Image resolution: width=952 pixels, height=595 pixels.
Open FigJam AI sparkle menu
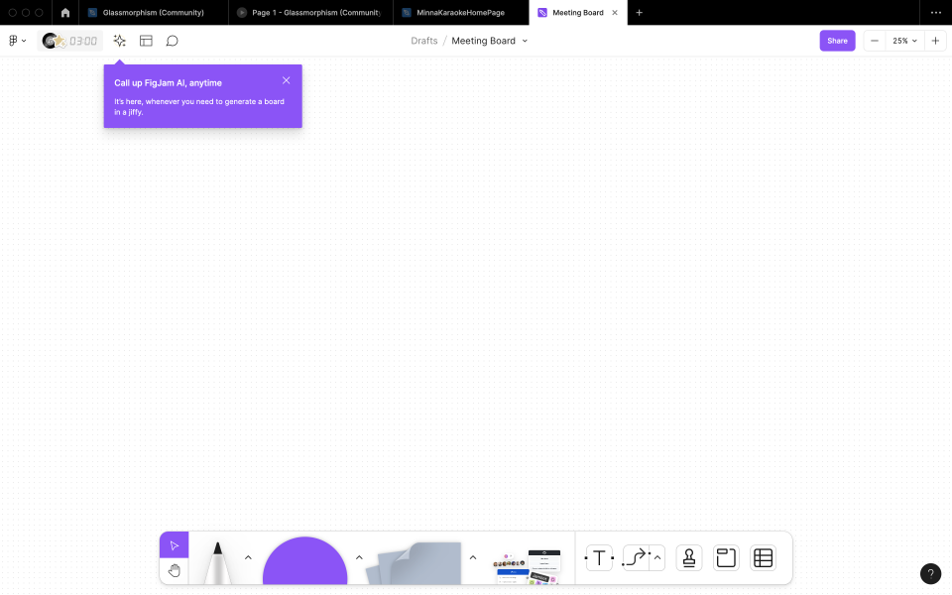click(x=119, y=41)
